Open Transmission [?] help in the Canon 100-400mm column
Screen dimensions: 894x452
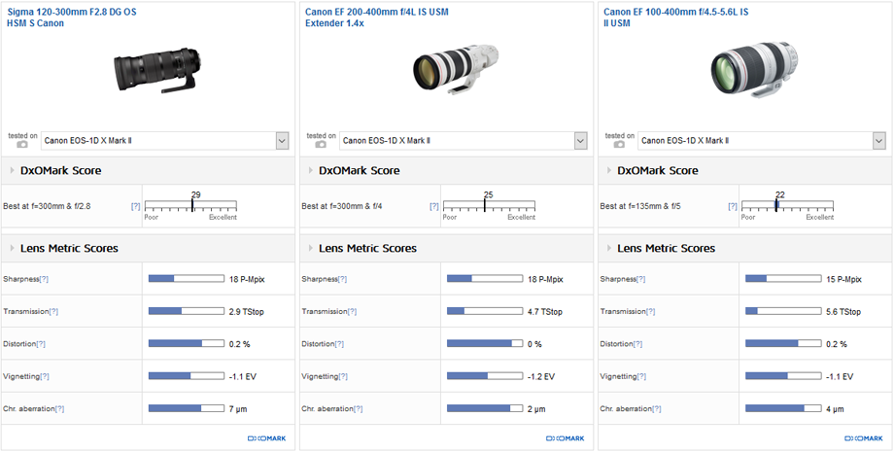pyautogui.click(x=651, y=312)
